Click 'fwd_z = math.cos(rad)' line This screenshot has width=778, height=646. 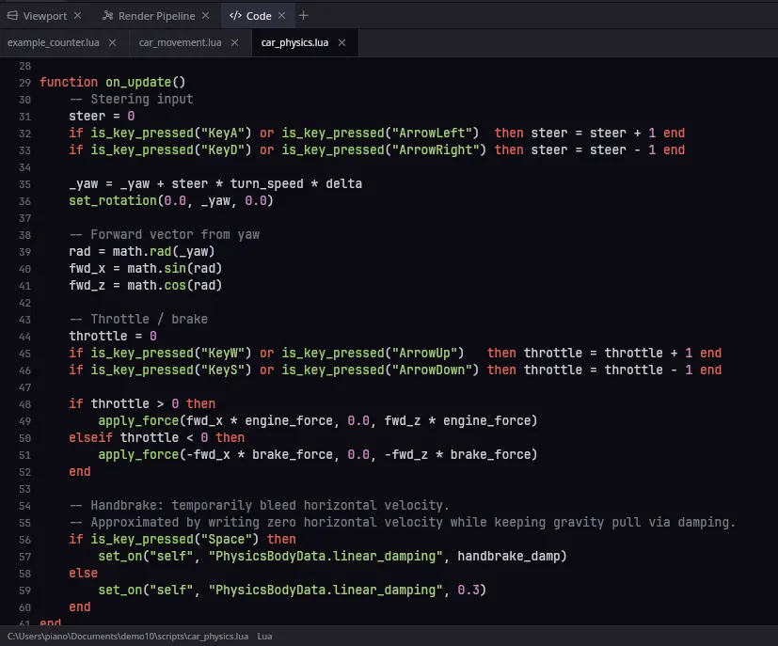(146, 286)
